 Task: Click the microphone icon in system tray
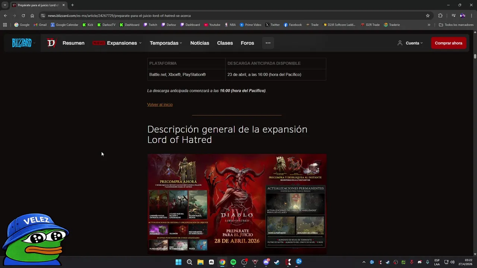tap(427, 262)
